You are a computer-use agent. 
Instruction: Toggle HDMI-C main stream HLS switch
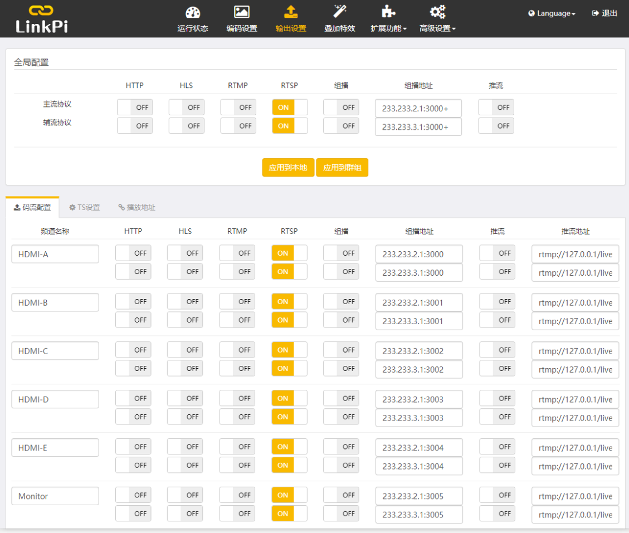[185, 350]
